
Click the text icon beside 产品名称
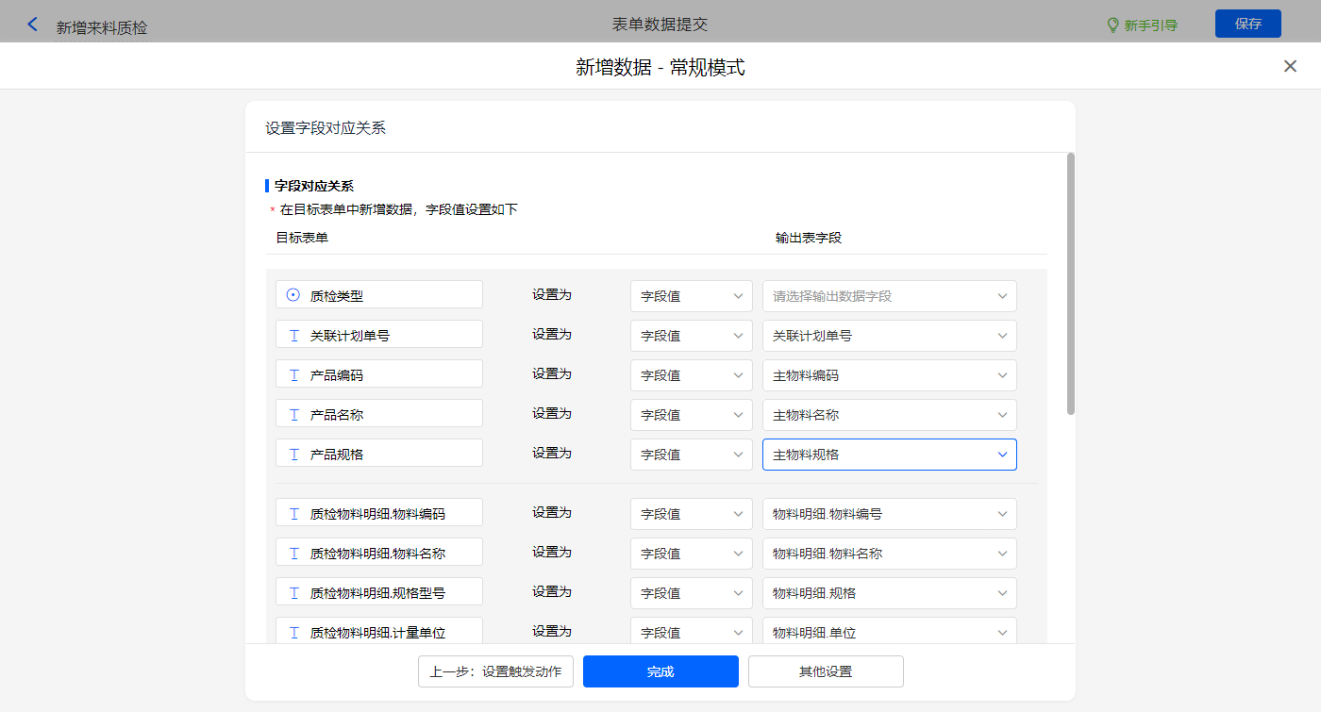coord(293,414)
